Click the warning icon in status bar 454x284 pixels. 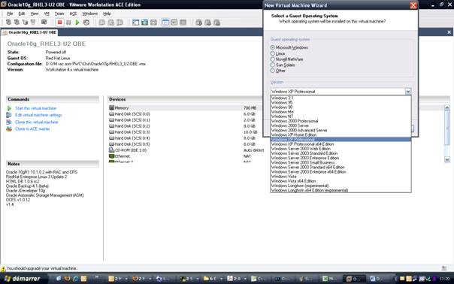[x=3, y=269]
